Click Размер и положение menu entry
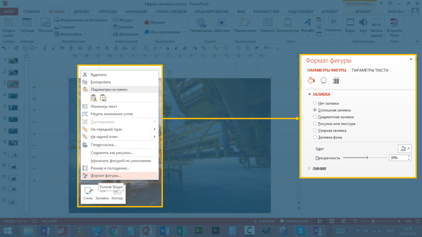This screenshot has height=237, width=422. [x=110, y=168]
